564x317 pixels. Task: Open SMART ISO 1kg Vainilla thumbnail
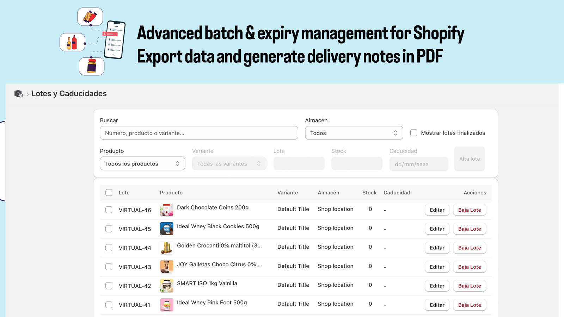(x=166, y=286)
